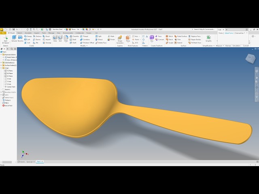Screen dimensions: 259x194
Task: Select Sketch1 in the model browser
Action: [6, 90]
